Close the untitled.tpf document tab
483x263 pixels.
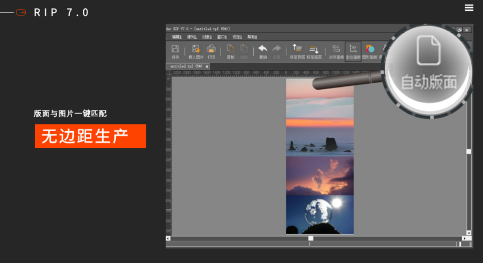pos(207,66)
